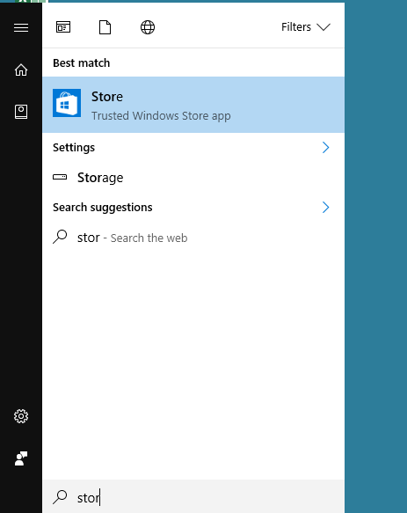Click the Store app shopping bag icon

67,103
